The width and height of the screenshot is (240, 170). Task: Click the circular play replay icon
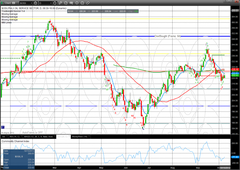(77, 3)
